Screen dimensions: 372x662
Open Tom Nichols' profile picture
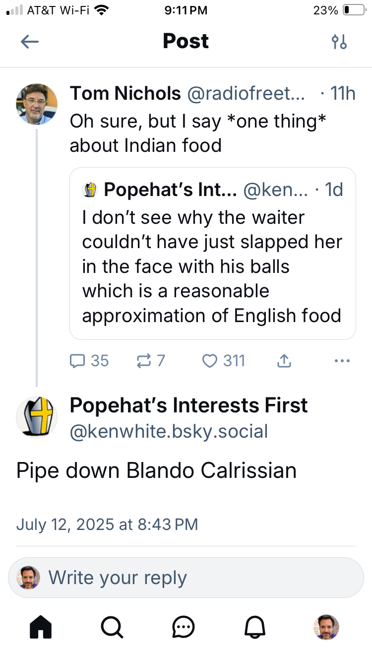pyautogui.click(x=37, y=104)
